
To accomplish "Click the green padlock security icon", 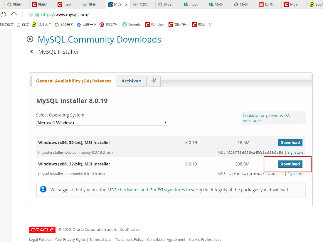I will [x=37, y=15].
